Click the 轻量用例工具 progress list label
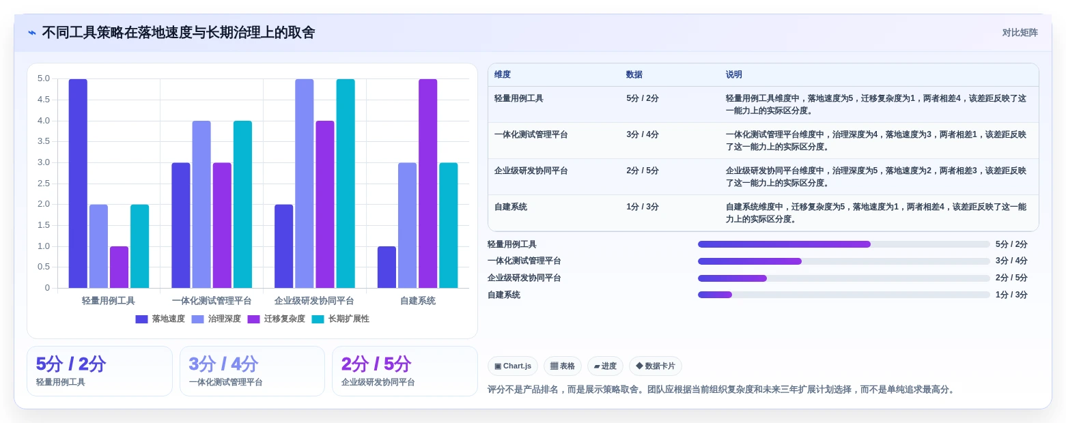1066x423 pixels. [x=512, y=244]
